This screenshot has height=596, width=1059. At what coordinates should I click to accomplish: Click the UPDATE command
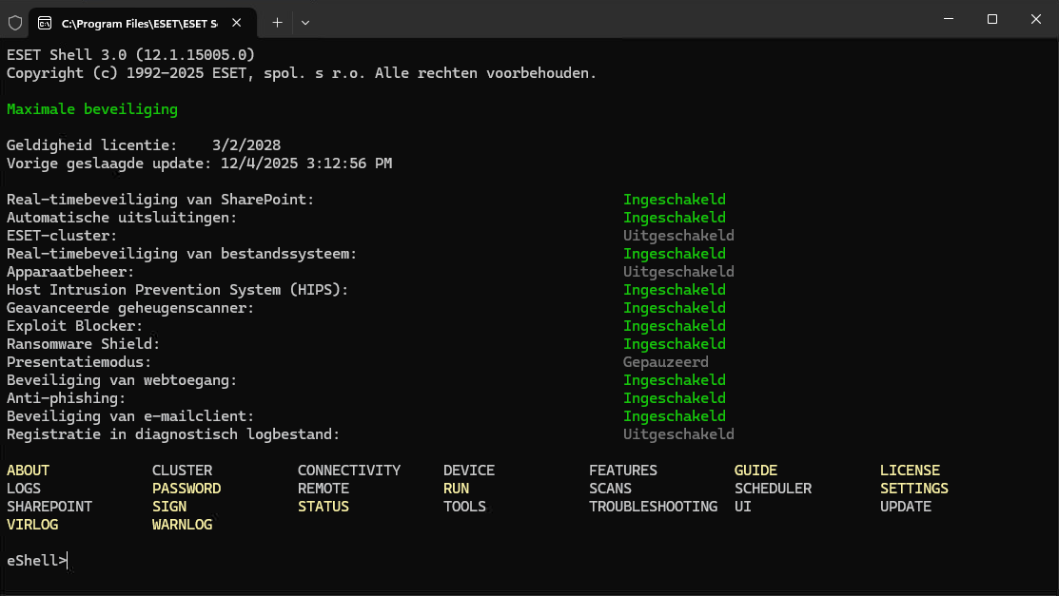coord(905,507)
